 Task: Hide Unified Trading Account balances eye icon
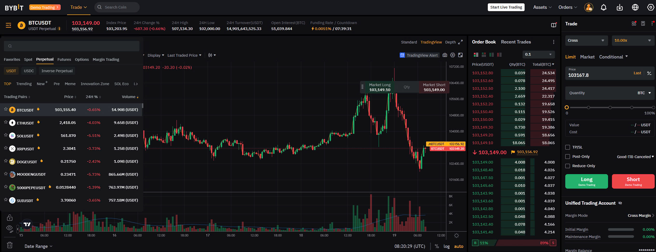click(x=620, y=203)
